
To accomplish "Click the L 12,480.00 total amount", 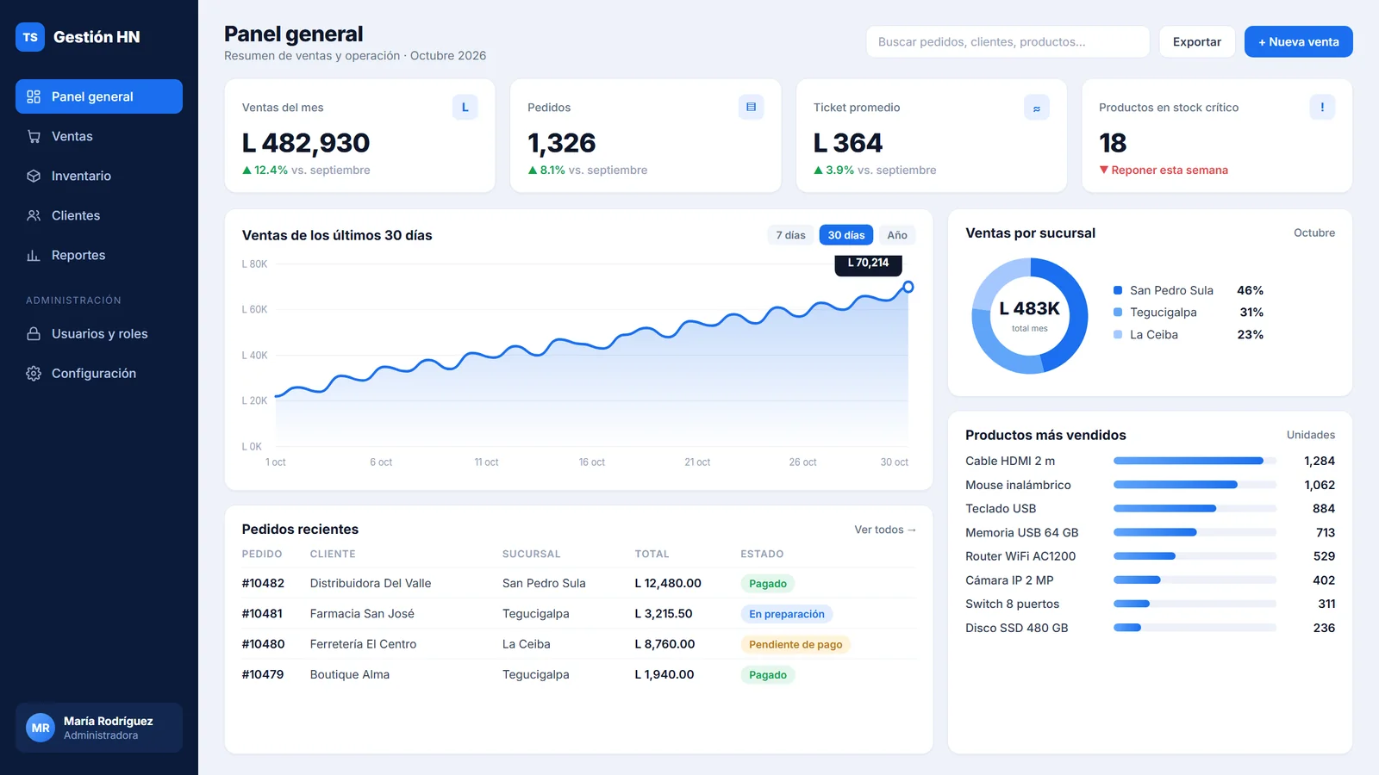I will point(668,583).
